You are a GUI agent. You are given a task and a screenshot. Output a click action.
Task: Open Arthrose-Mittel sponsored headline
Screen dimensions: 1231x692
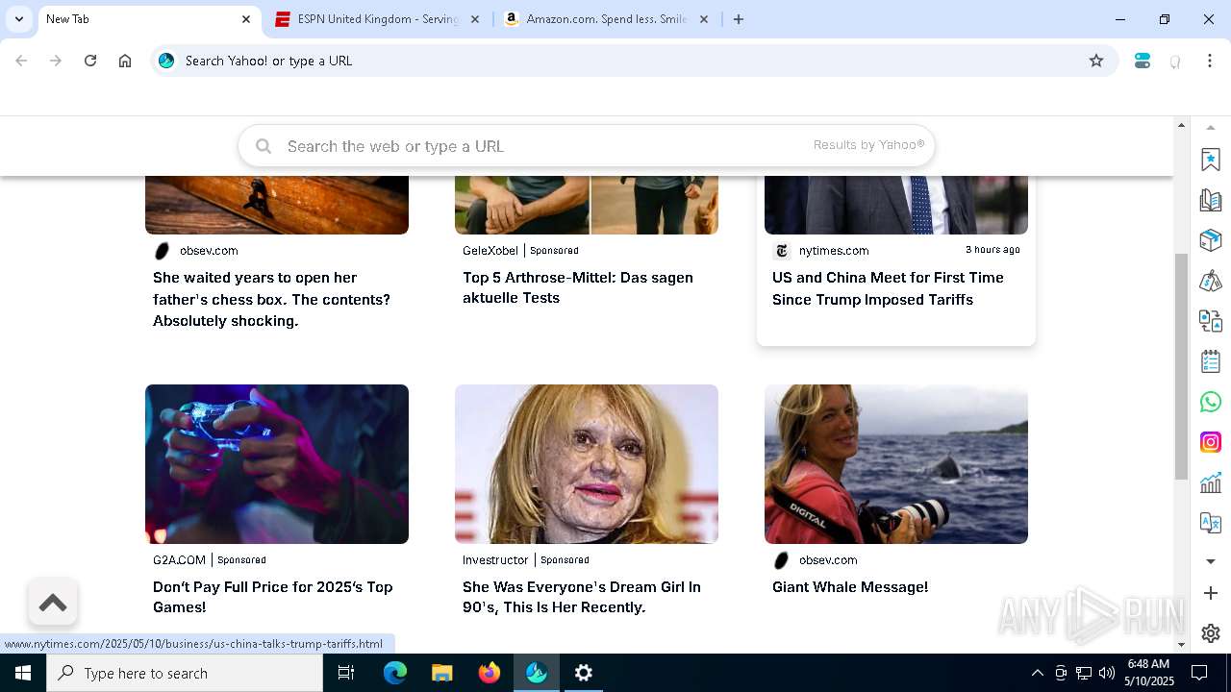[x=578, y=287]
